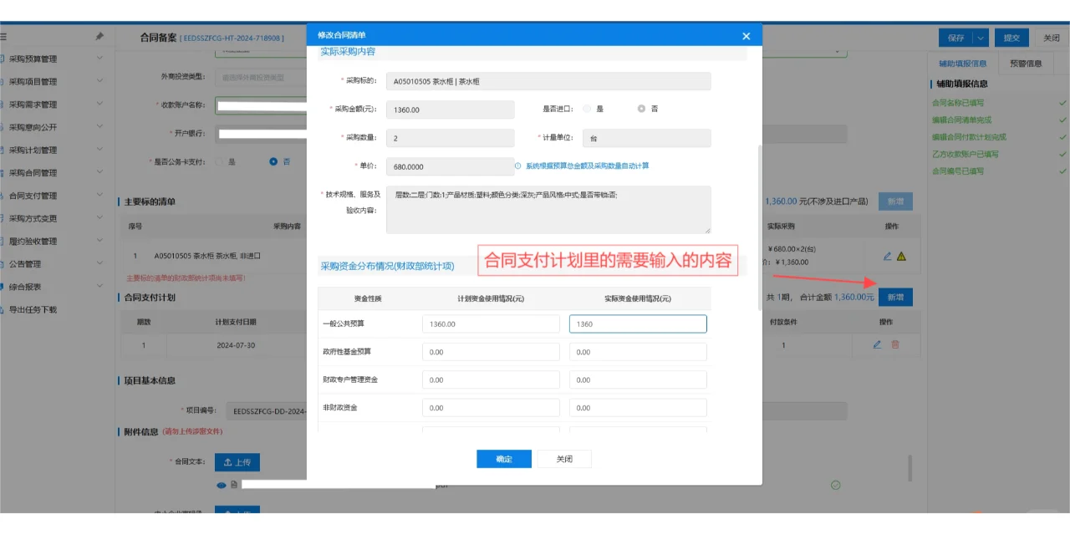Click the 采购预算管理 sidebar icon
The width and height of the screenshot is (1070, 535).
pyautogui.click(x=3, y=59)
